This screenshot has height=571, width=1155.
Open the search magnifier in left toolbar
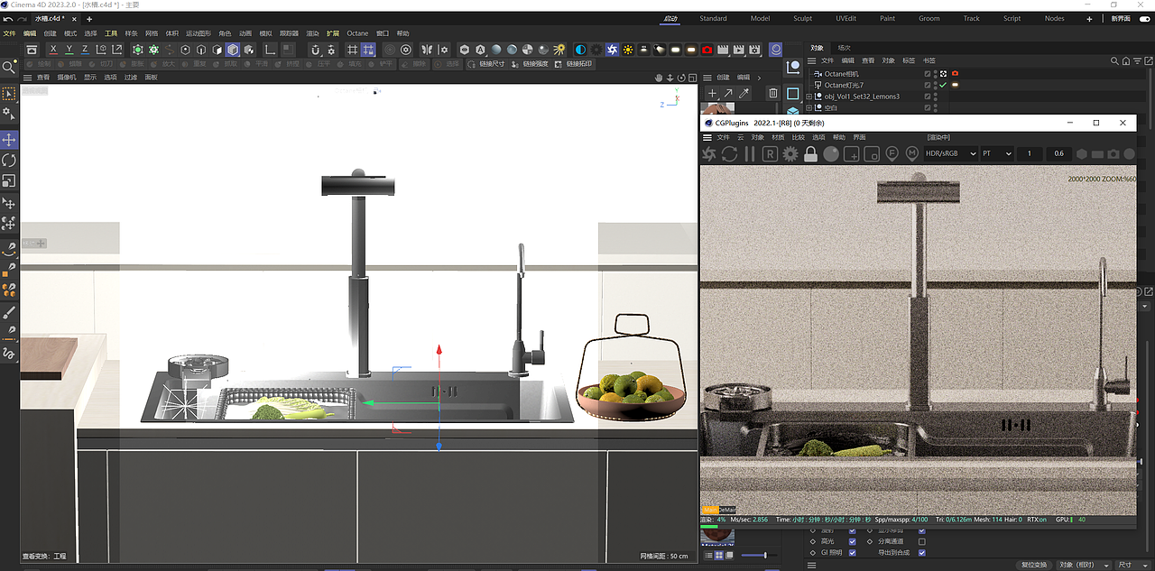click(x=9, y=68)
